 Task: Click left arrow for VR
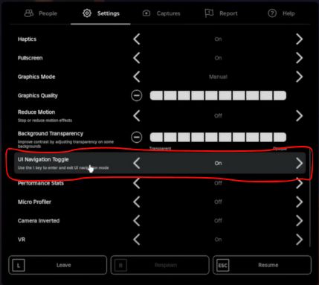tap(137, 240)
